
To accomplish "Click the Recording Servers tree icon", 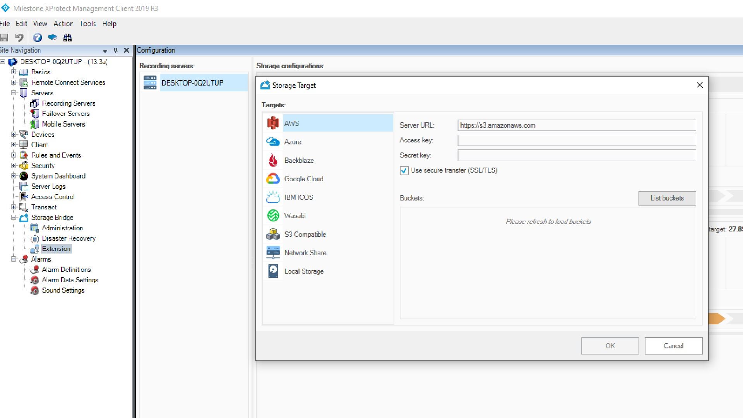I will tap(34, 103).
